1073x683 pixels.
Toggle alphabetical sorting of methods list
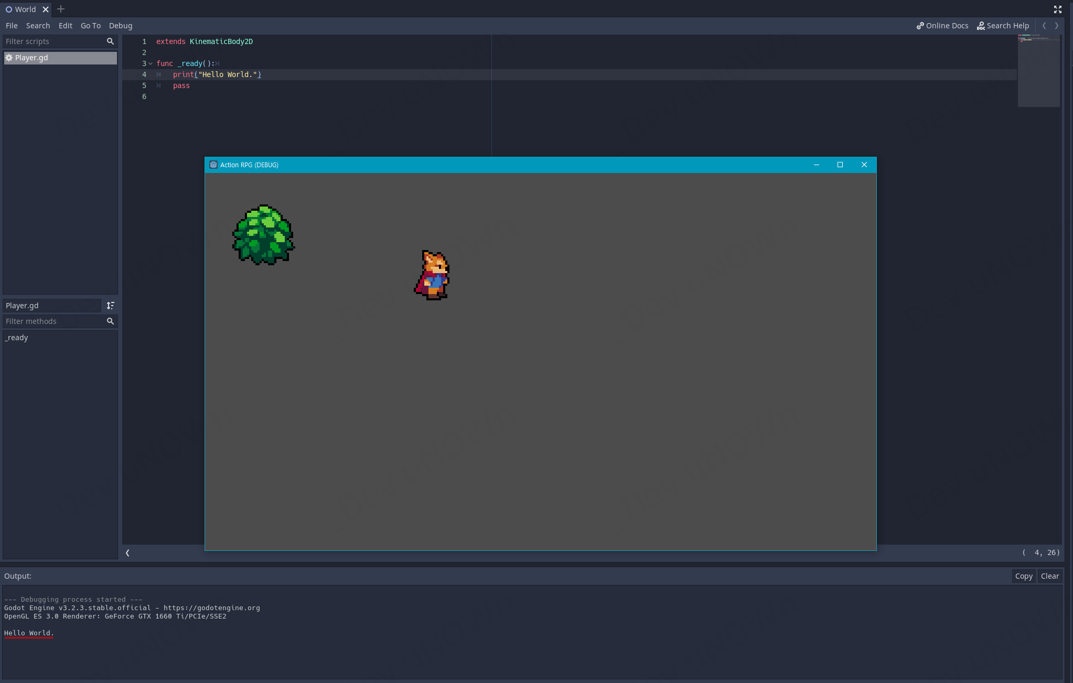(110, 306)
